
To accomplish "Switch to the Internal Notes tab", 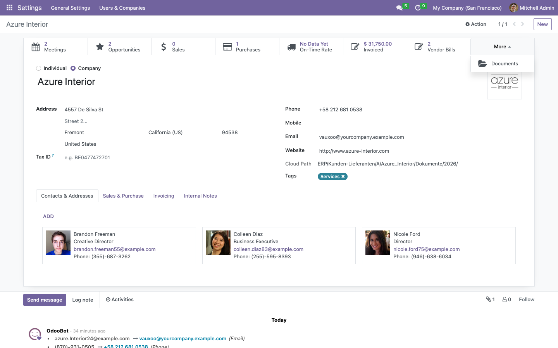I will click(200, 196).
